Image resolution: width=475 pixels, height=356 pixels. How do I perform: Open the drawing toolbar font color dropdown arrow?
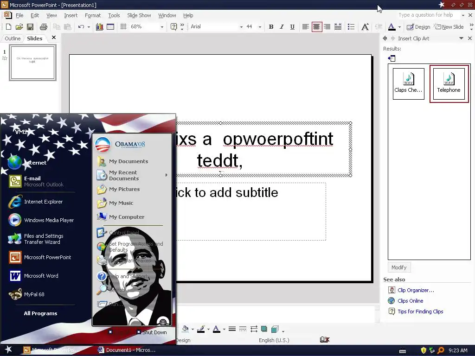point(224,329)
